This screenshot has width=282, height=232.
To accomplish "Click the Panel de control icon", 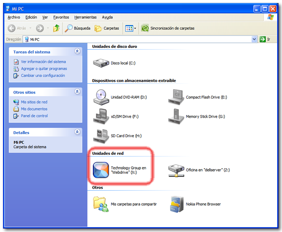I will click(x=16, y=116).
